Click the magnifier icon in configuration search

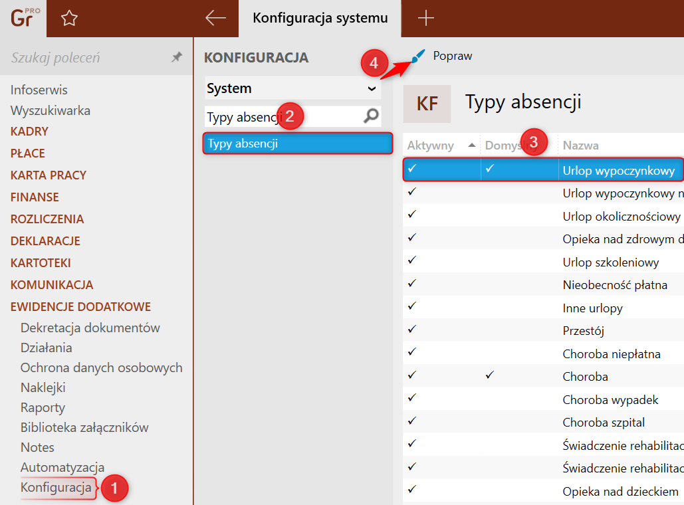click(x=371, y=117)
